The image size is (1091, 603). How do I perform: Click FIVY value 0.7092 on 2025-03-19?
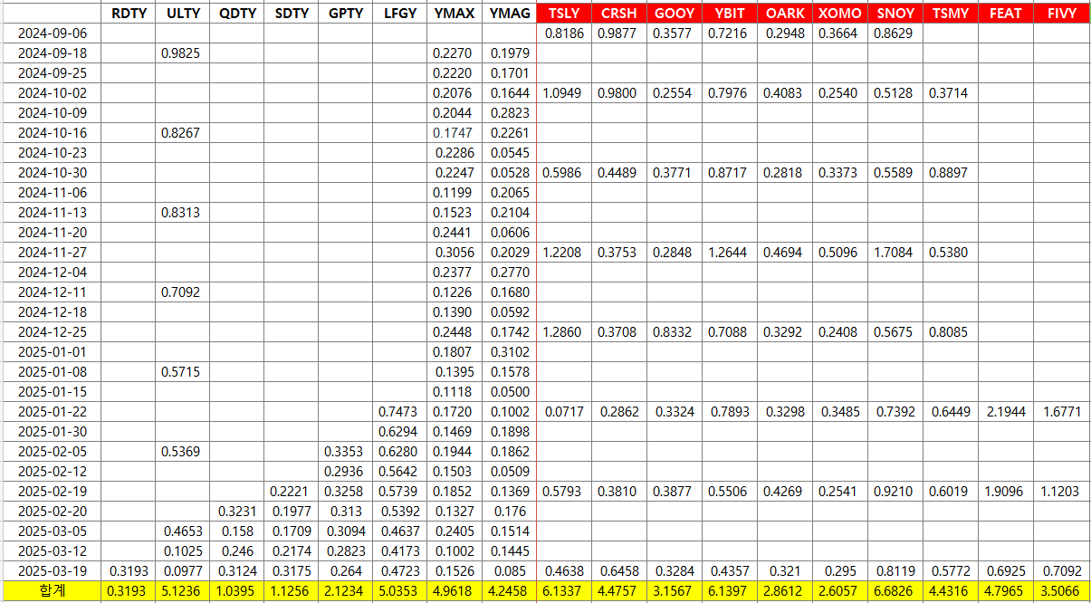pyautogui.click(x=1062, y=570)
